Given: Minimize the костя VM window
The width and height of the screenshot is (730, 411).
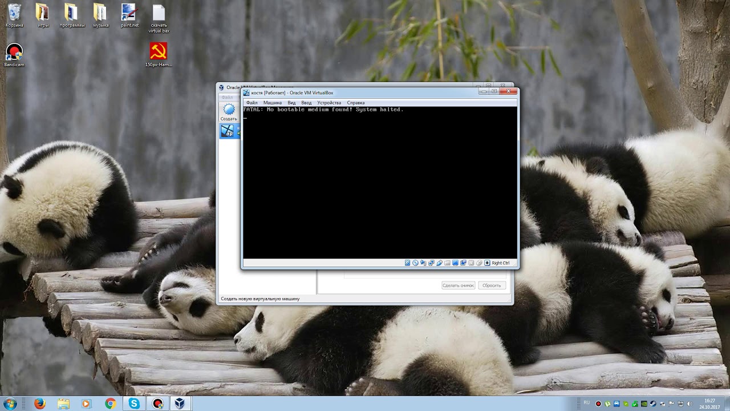Looking at the screenshot, I should click(x=484, y=91).
